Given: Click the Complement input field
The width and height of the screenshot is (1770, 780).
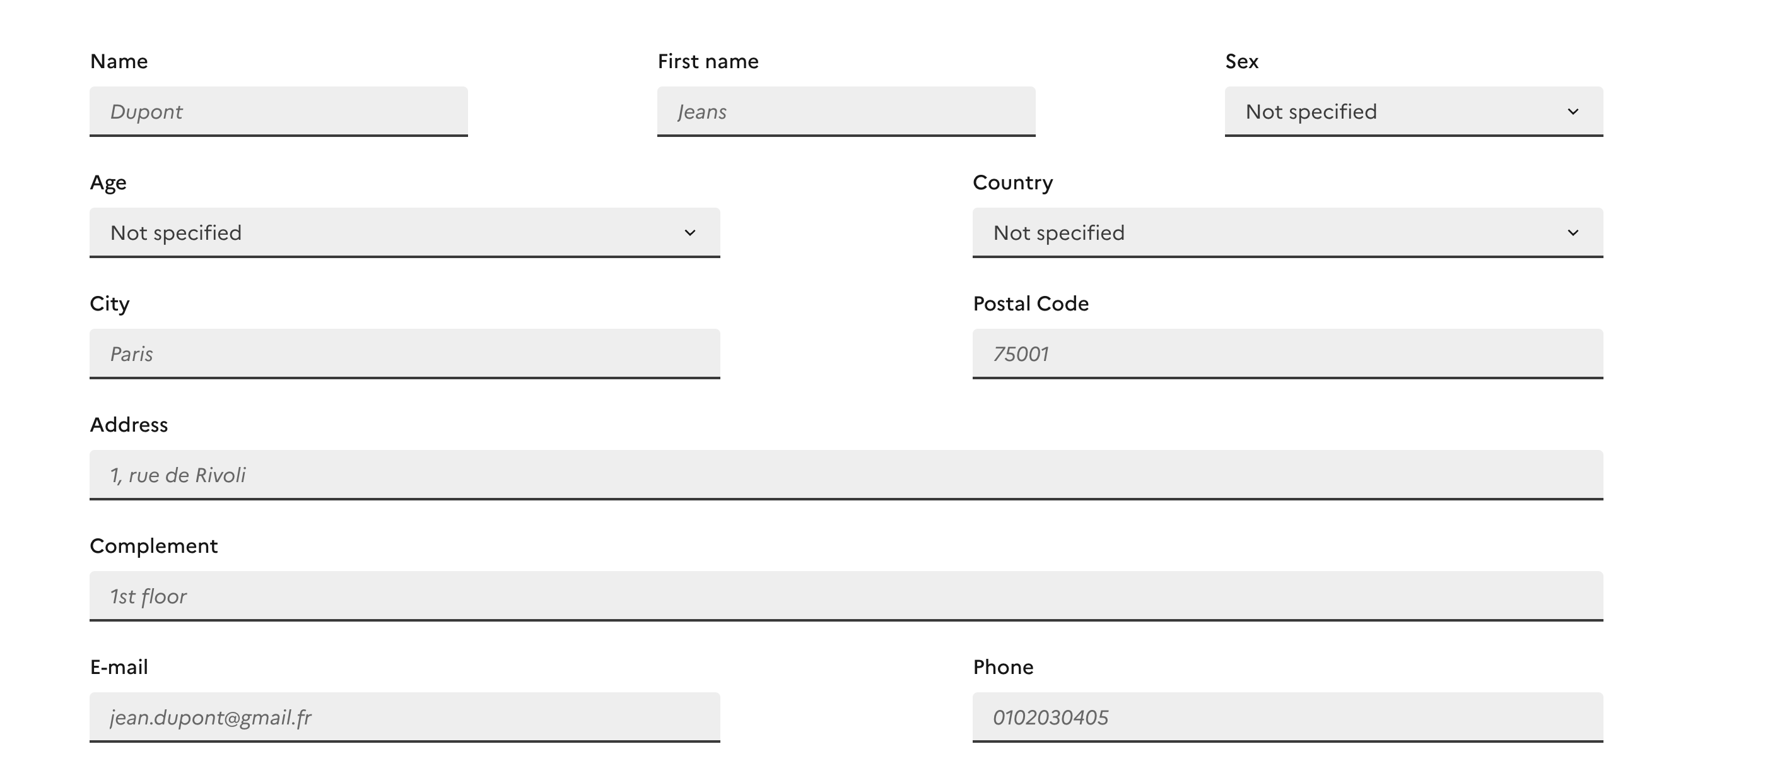Looking at the screenshot, I should click(846, 596).
